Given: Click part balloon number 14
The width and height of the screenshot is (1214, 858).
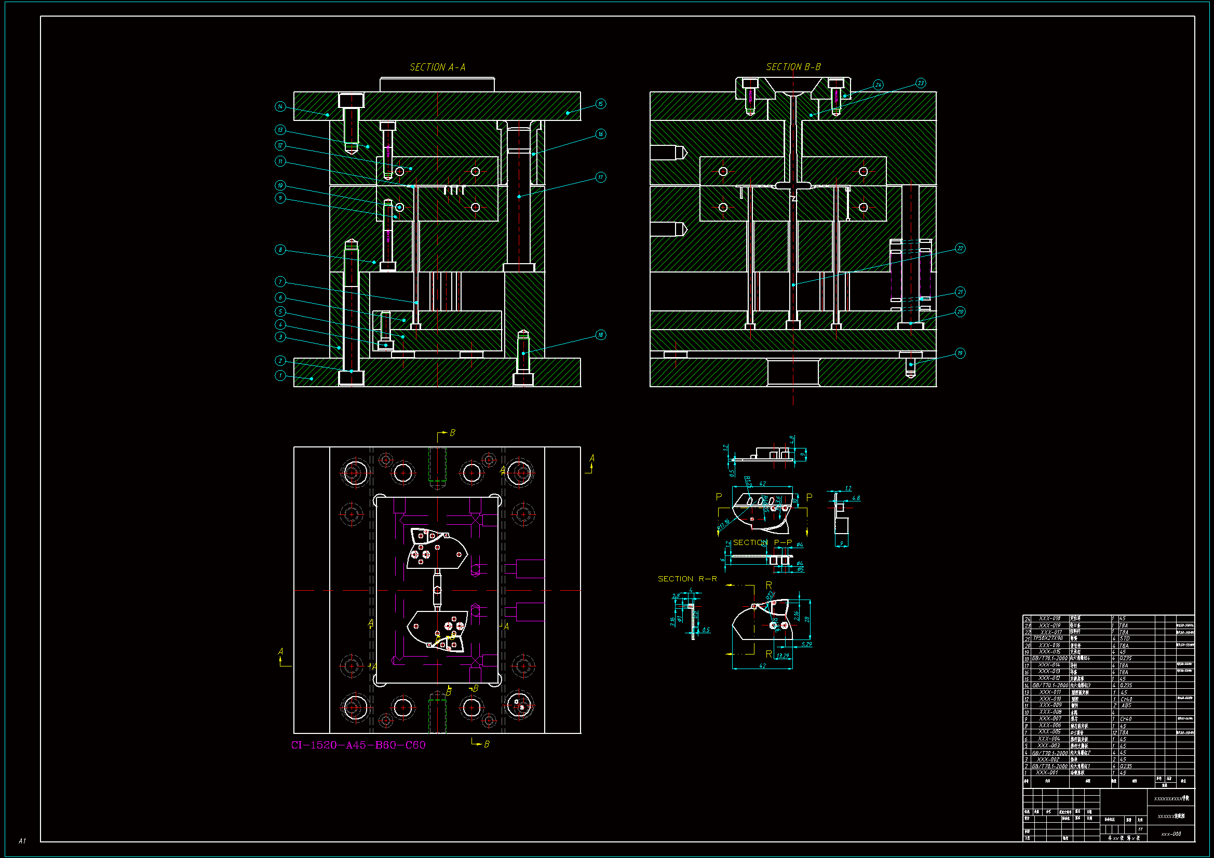Looking at the screenshot, I should [280, 106].
